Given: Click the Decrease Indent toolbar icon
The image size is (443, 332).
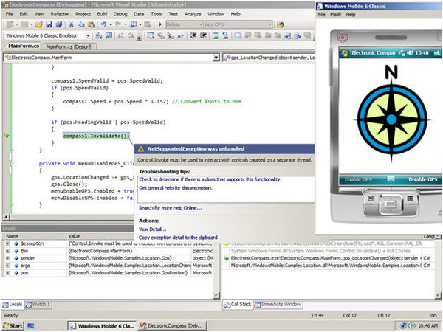Looking at the screenshot, I should point(193,35).
